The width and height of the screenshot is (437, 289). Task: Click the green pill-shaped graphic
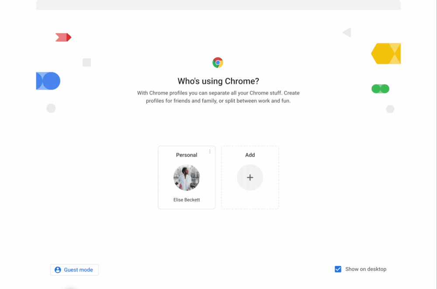coord(380,89)
